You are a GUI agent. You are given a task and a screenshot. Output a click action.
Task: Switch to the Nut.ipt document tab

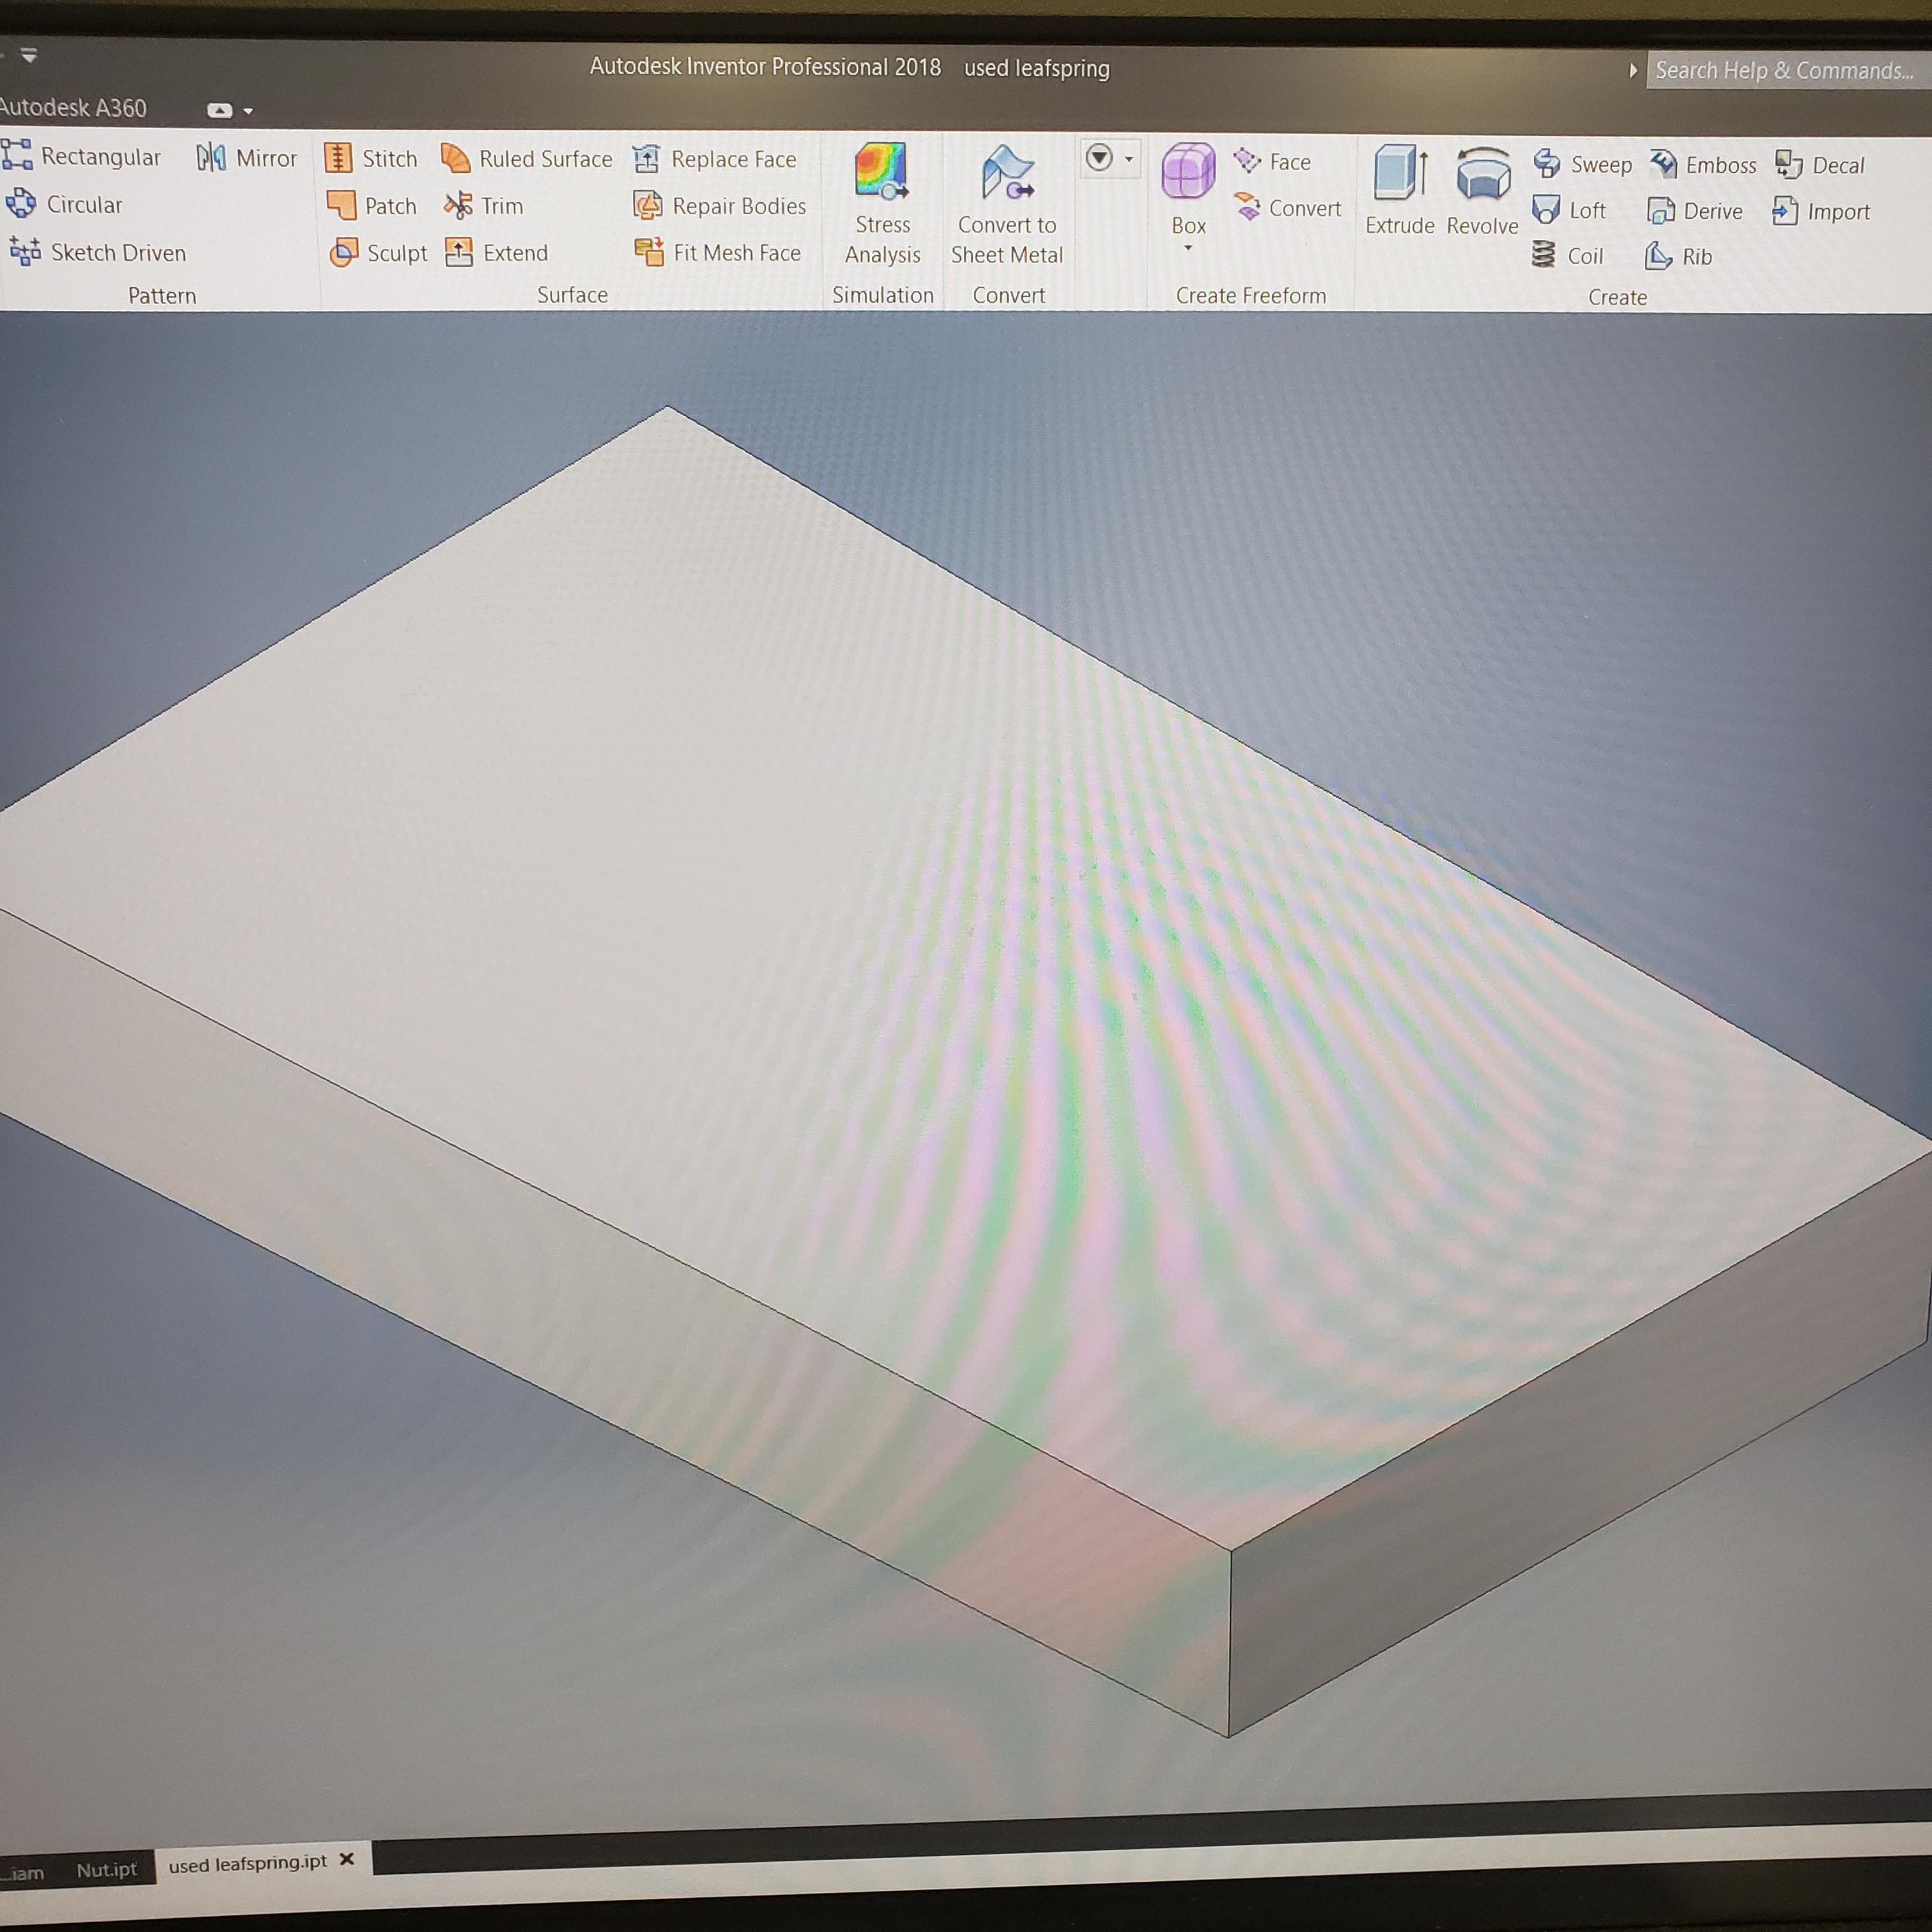106,1869
